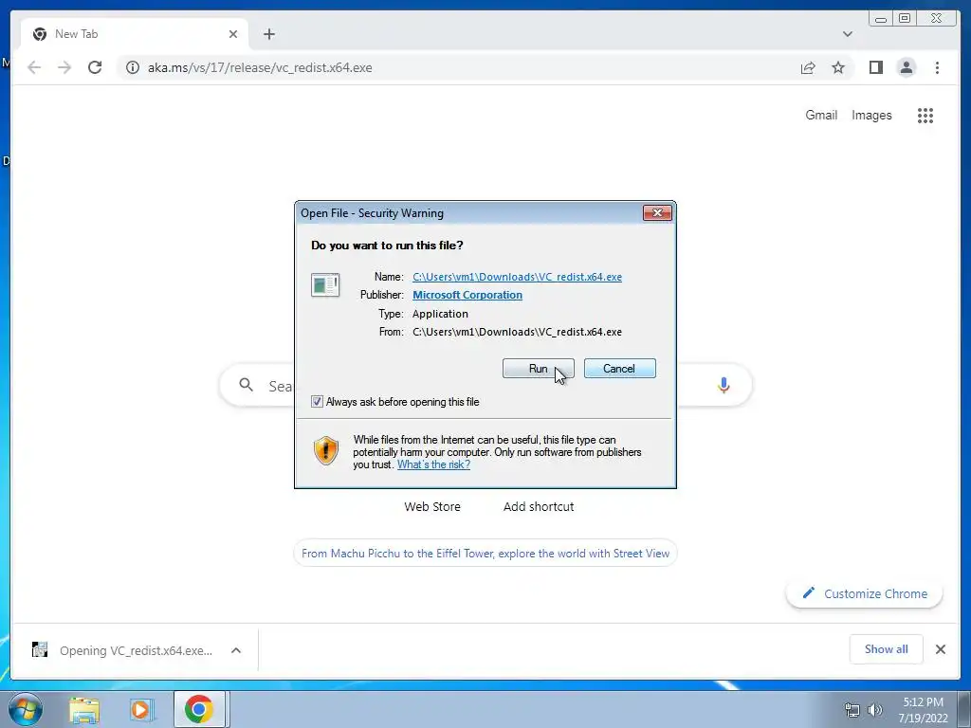Image resolution: width=971 pixels, height=728 pixels.
Task: Open the Google Images link
Action: pos(871,115)
